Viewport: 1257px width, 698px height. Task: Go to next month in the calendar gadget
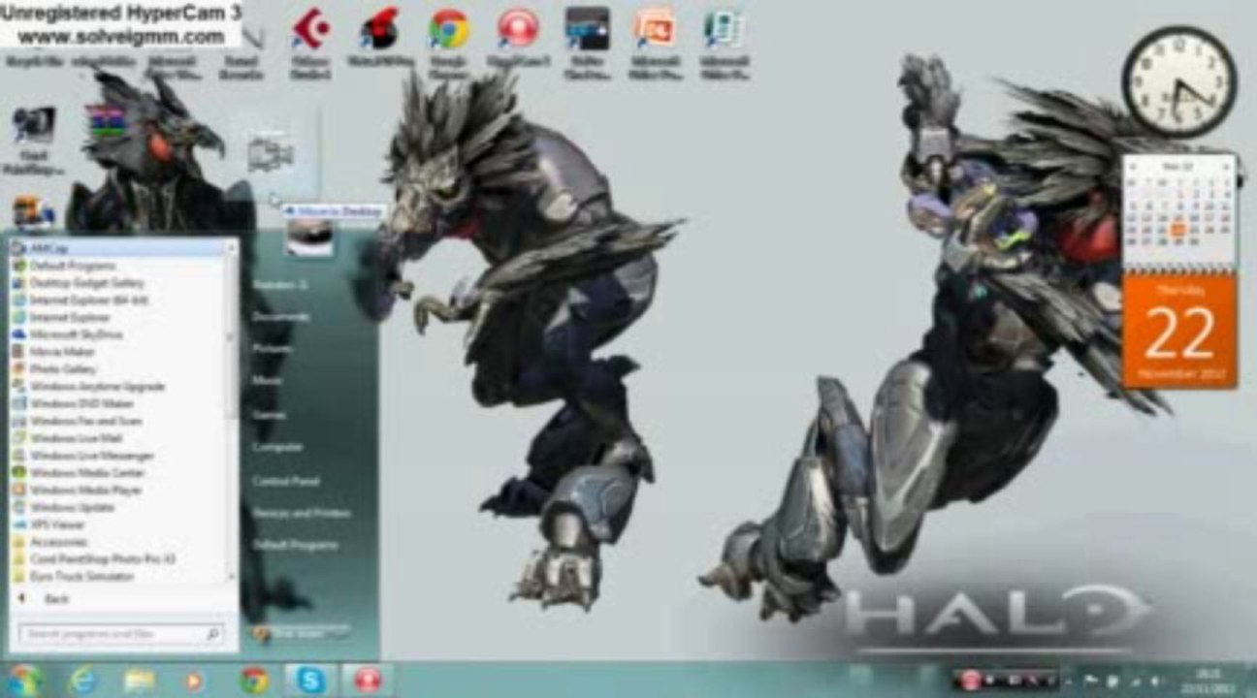click(x=1227, y=166)
